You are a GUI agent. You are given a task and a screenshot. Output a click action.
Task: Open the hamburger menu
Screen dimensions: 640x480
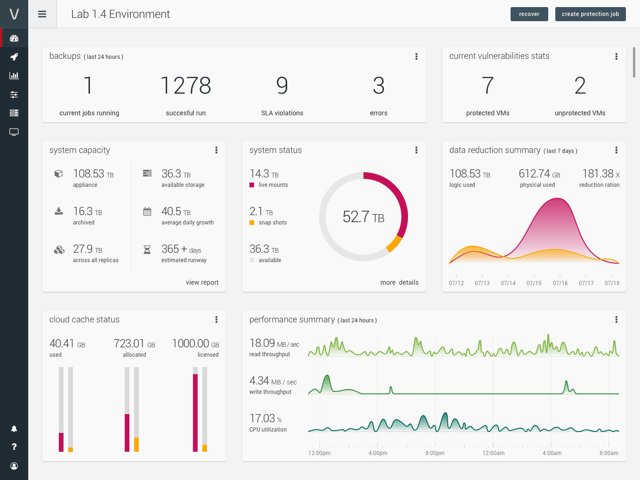pos(42,14)
